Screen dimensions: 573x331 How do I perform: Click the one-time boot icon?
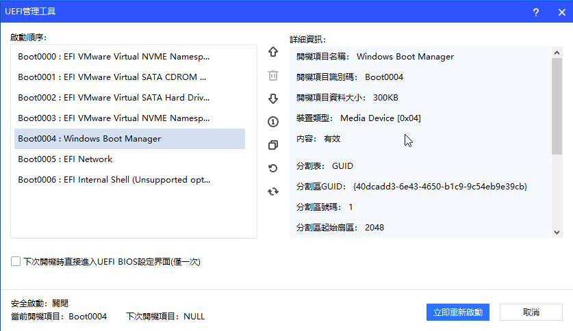click(x=273, y=122)
